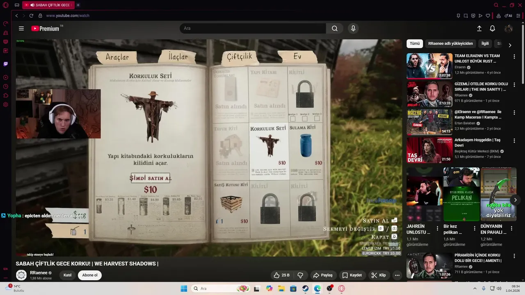Subscribe with the Abone ol button

click(x=90, y=275)
